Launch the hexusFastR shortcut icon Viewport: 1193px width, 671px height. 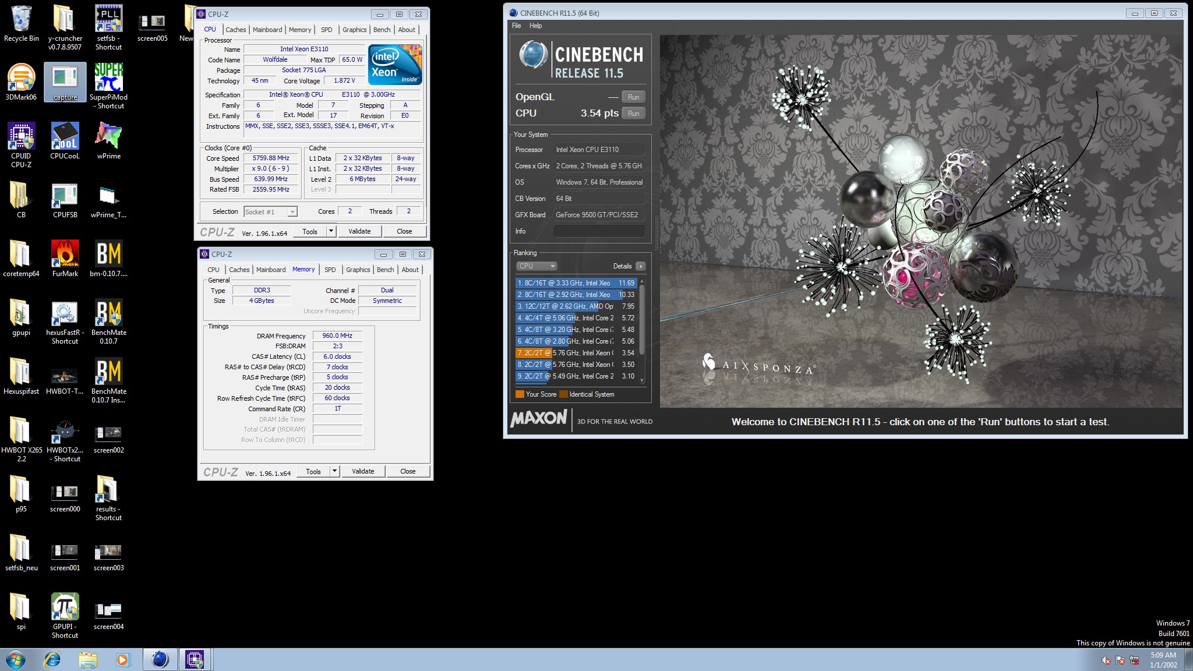[x=65, y=322]
